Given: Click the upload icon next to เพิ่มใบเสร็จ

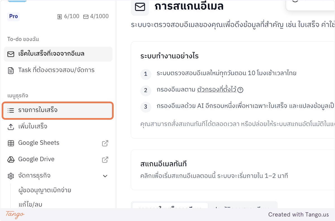Looking at the screenshot, I should click(x=11, y=126).
